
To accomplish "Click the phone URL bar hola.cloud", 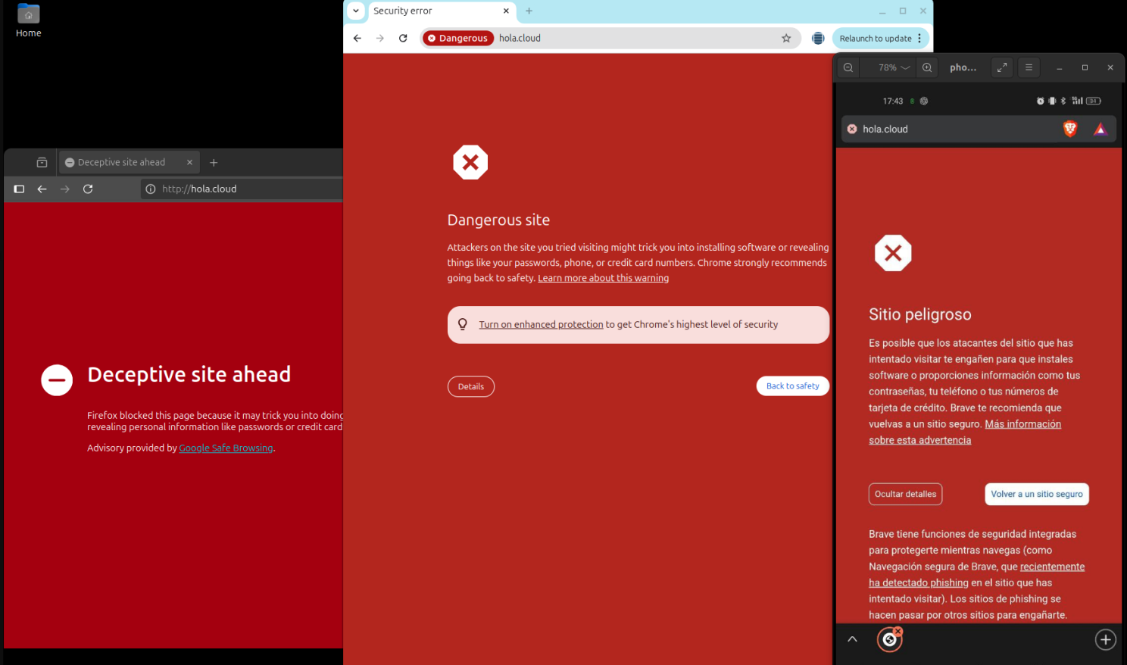I will 885,129.
